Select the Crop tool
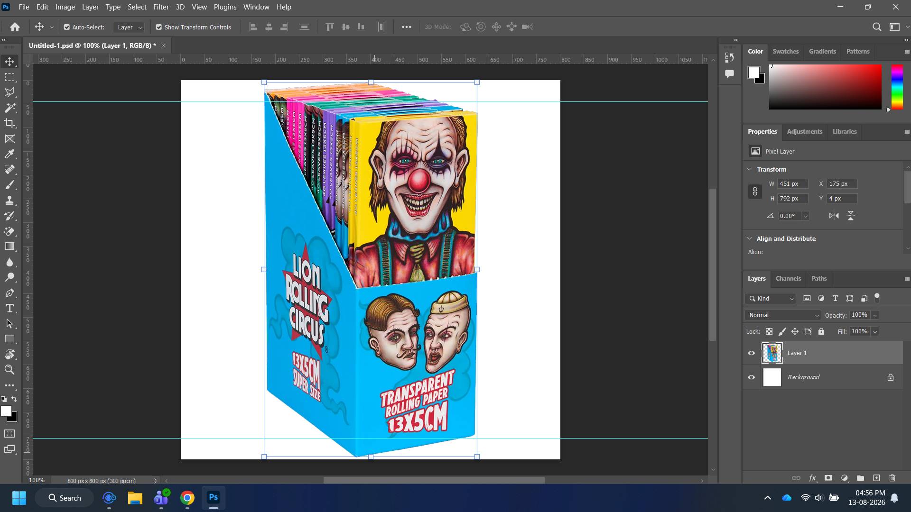This screenshot has width=911, height=512. [9, 123]
